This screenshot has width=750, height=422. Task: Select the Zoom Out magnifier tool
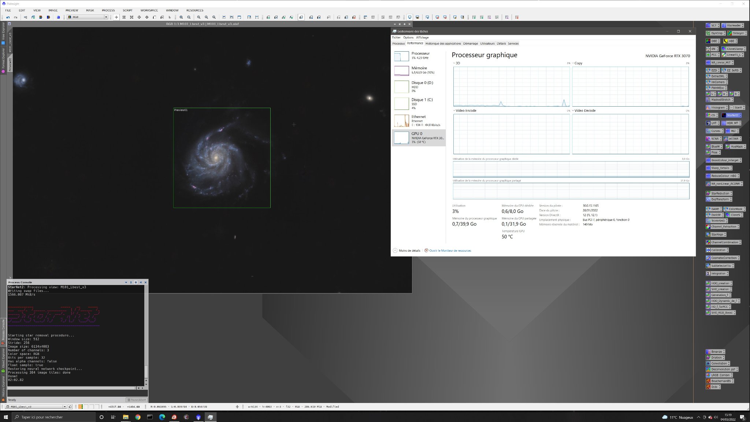point(189,17)
